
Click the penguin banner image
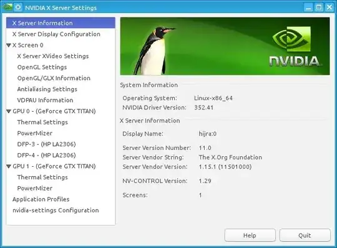point(225,46)
